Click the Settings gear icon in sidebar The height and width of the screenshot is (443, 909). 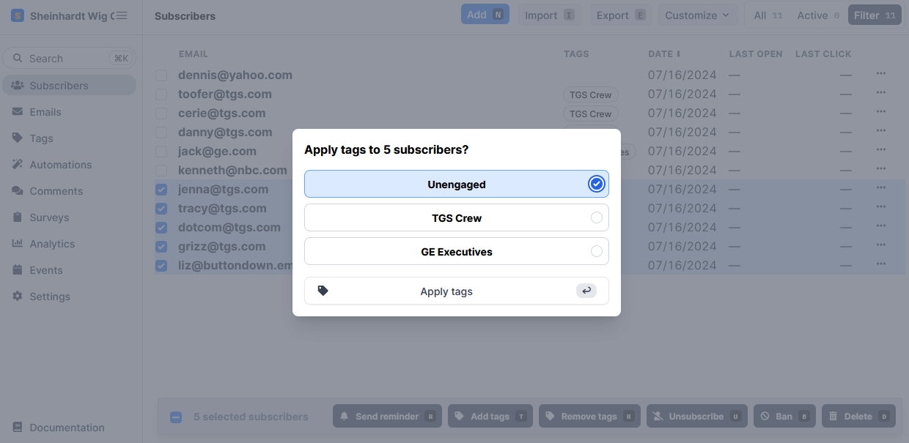click(x=17, y=297)
